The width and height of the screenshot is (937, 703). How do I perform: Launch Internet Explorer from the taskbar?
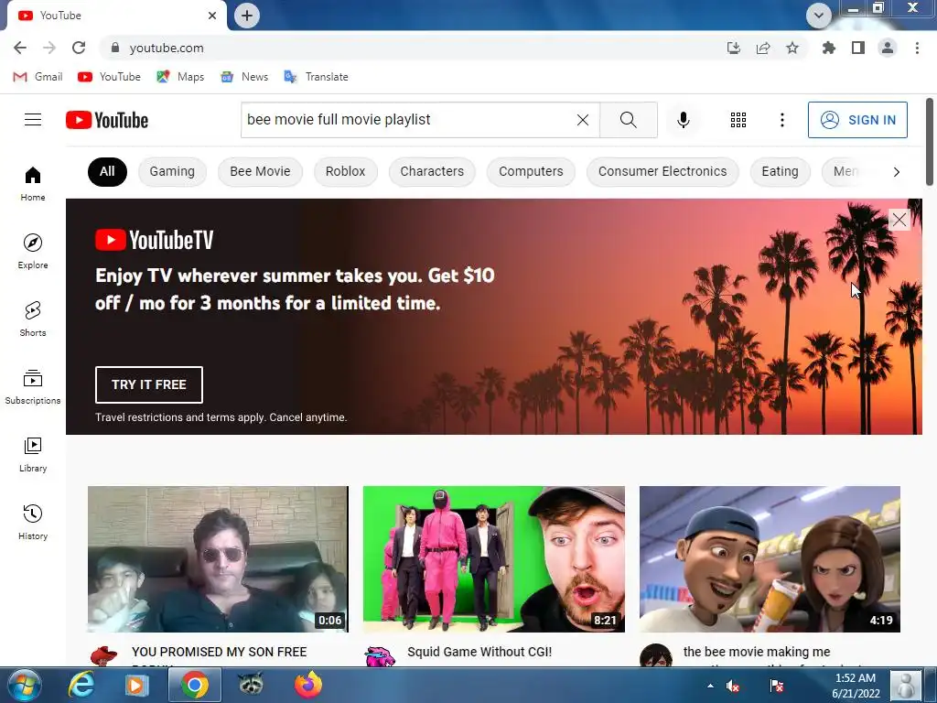pyautogui.click(x=81, y=685)
